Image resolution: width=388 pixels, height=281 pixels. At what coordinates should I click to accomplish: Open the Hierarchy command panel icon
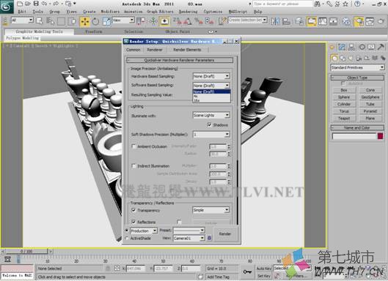(x=351, y=47)
